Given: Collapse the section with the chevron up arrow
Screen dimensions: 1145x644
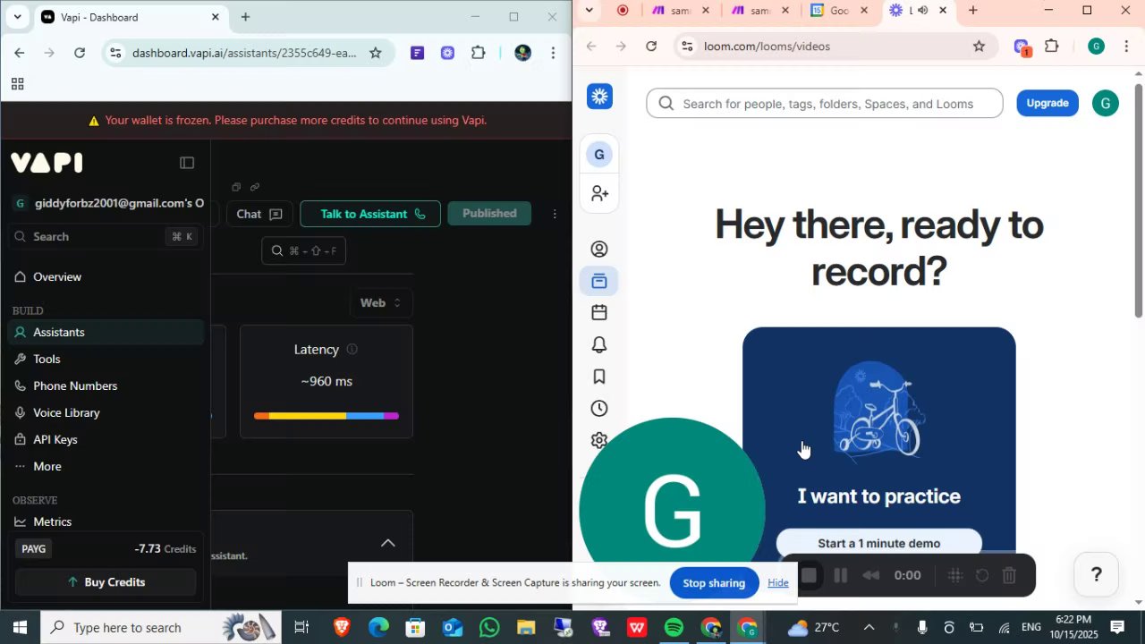Looking at the screenshot, I should pos(387,543).
